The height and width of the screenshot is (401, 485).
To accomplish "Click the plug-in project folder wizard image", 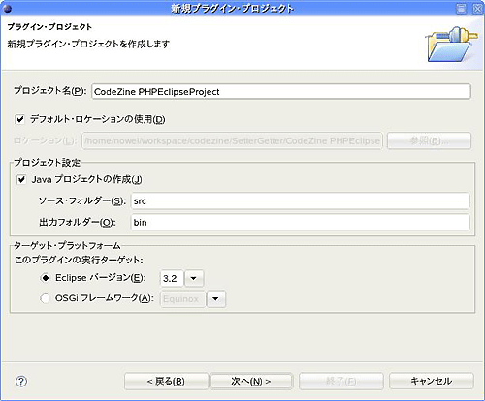I will [x=452, y=45].
